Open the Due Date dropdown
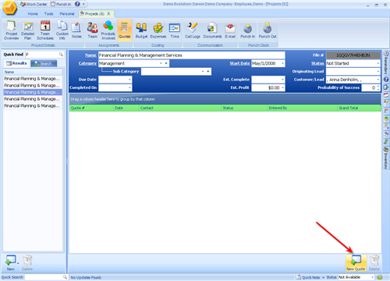Screen dimensions: 390x281 pos(129,80)
